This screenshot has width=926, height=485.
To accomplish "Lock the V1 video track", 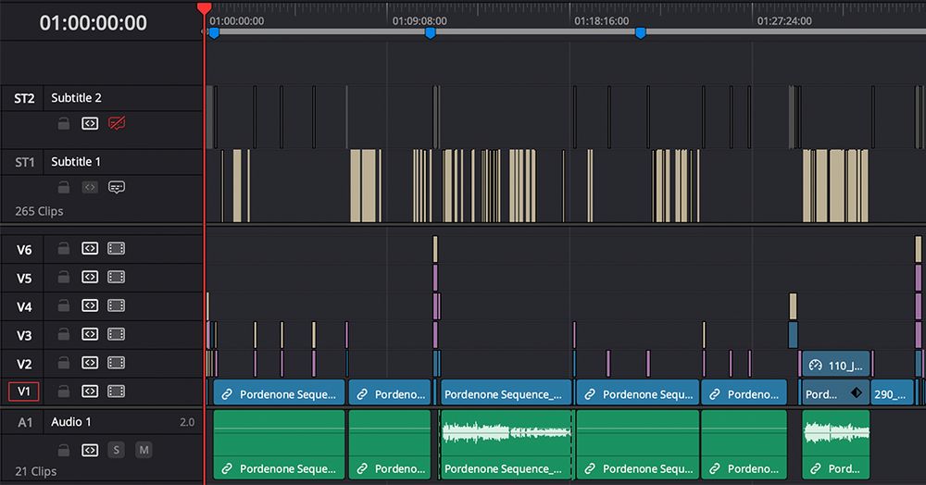I will point(64,392).
